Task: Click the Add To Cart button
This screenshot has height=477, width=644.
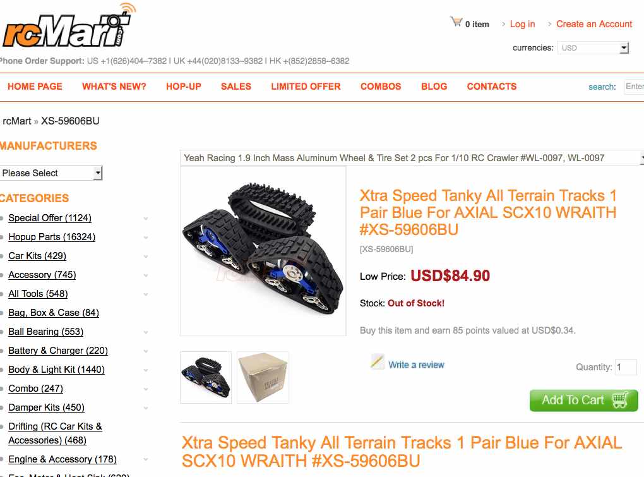Action: (583, 400)
